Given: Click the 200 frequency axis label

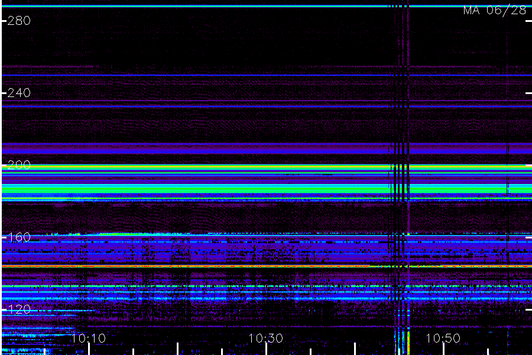Looking at the screenshot, I should point(19,165).
